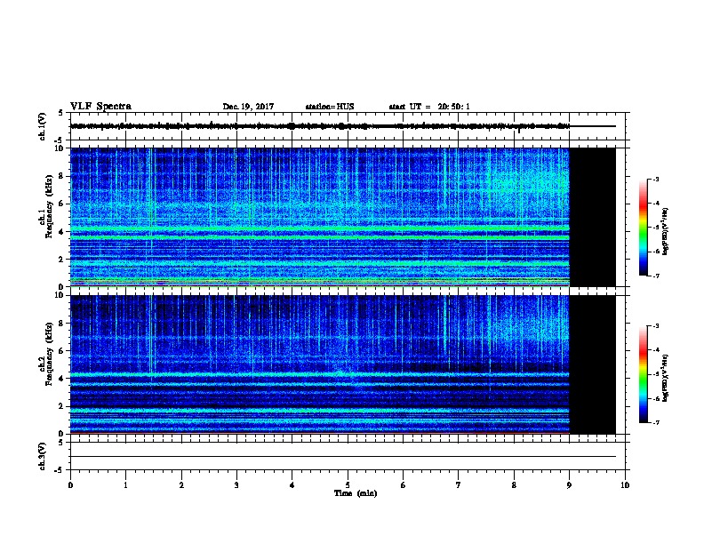704x544 pixels.
Task: Click the ch.1 "Frequency (kHz)" axis label
Action: click(x=49, y=206)
